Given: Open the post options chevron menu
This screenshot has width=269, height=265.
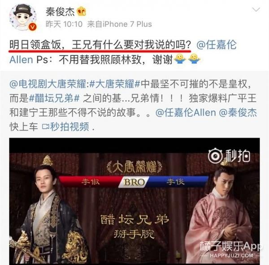Looking at the screenshot, I should point(256,9).
